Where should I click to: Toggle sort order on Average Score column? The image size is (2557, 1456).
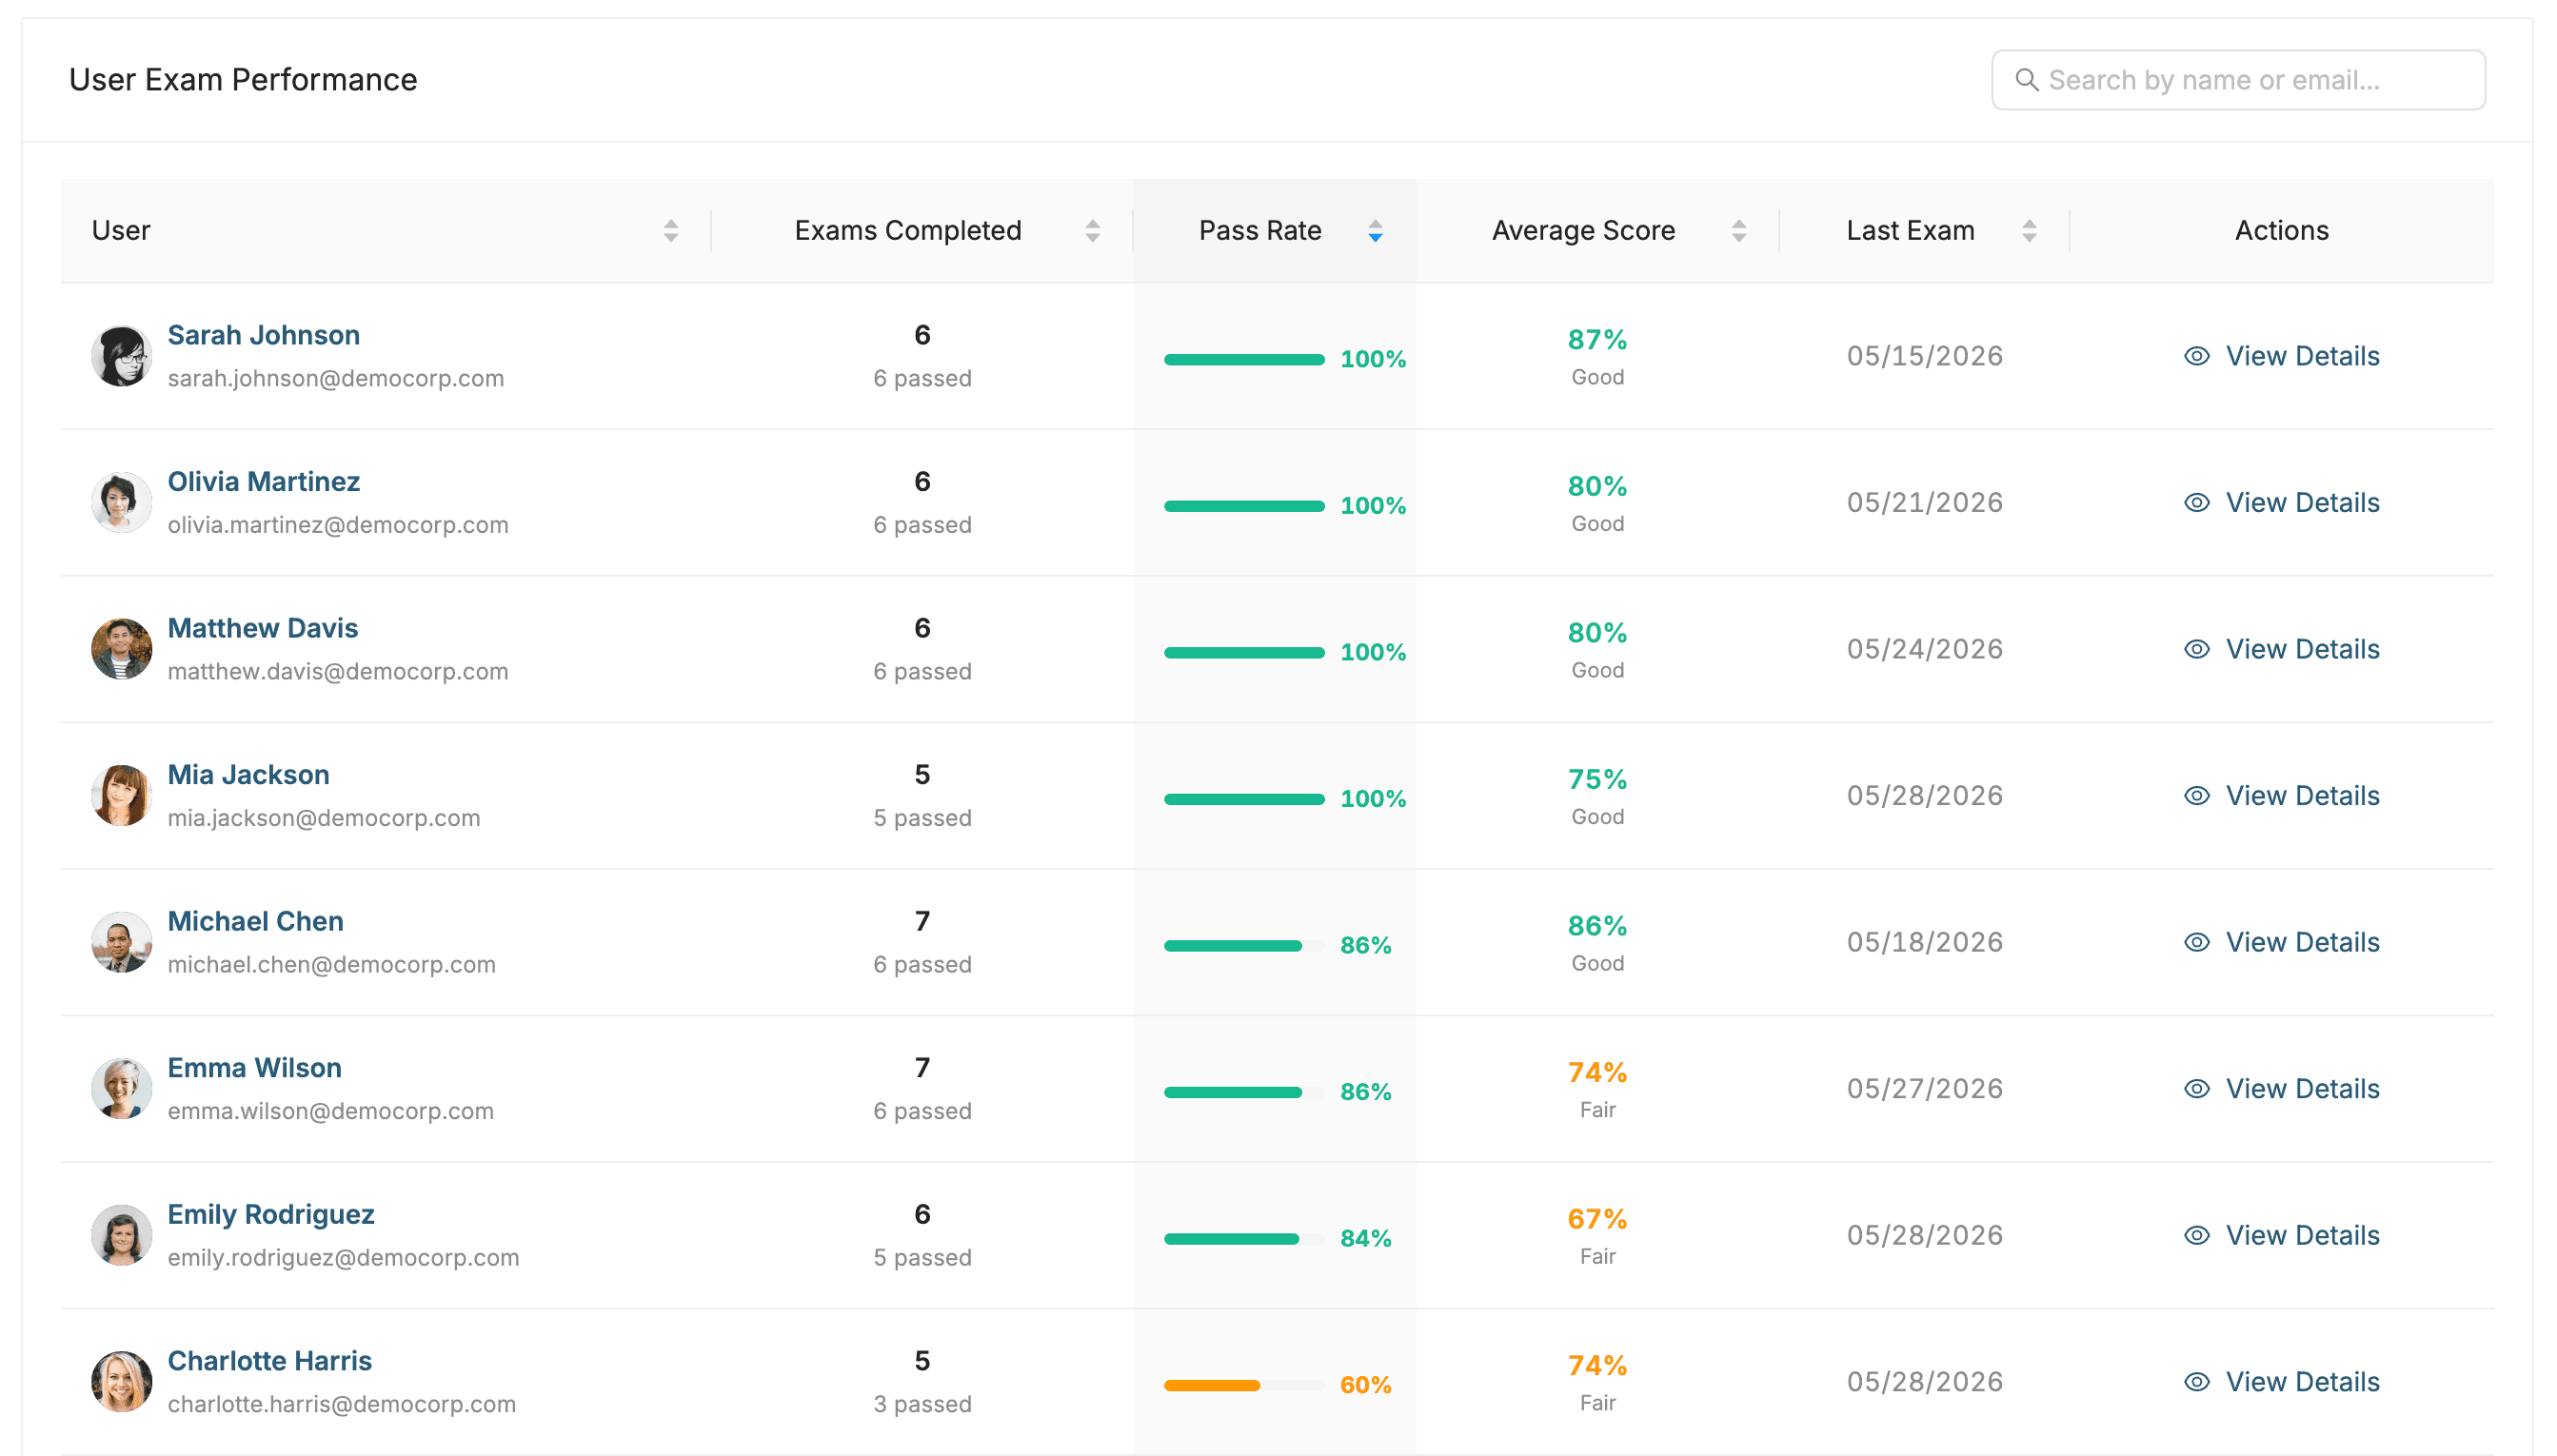[1738, 230]
